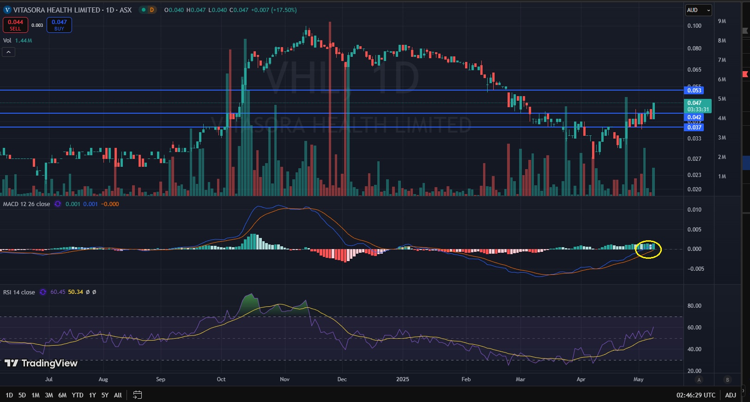
Task: Click the red flag icon on right panel
Action: [745, 74]
